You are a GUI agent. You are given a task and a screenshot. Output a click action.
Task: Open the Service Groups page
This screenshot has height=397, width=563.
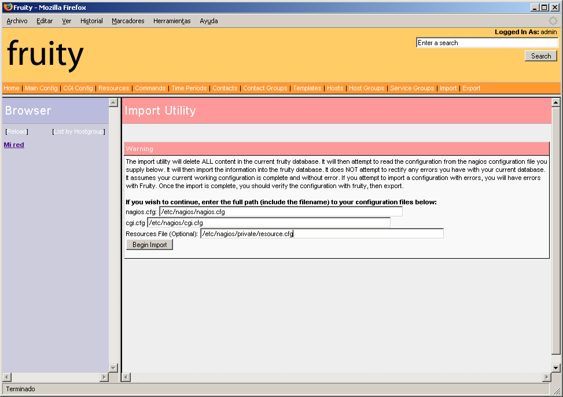point(412,88)
